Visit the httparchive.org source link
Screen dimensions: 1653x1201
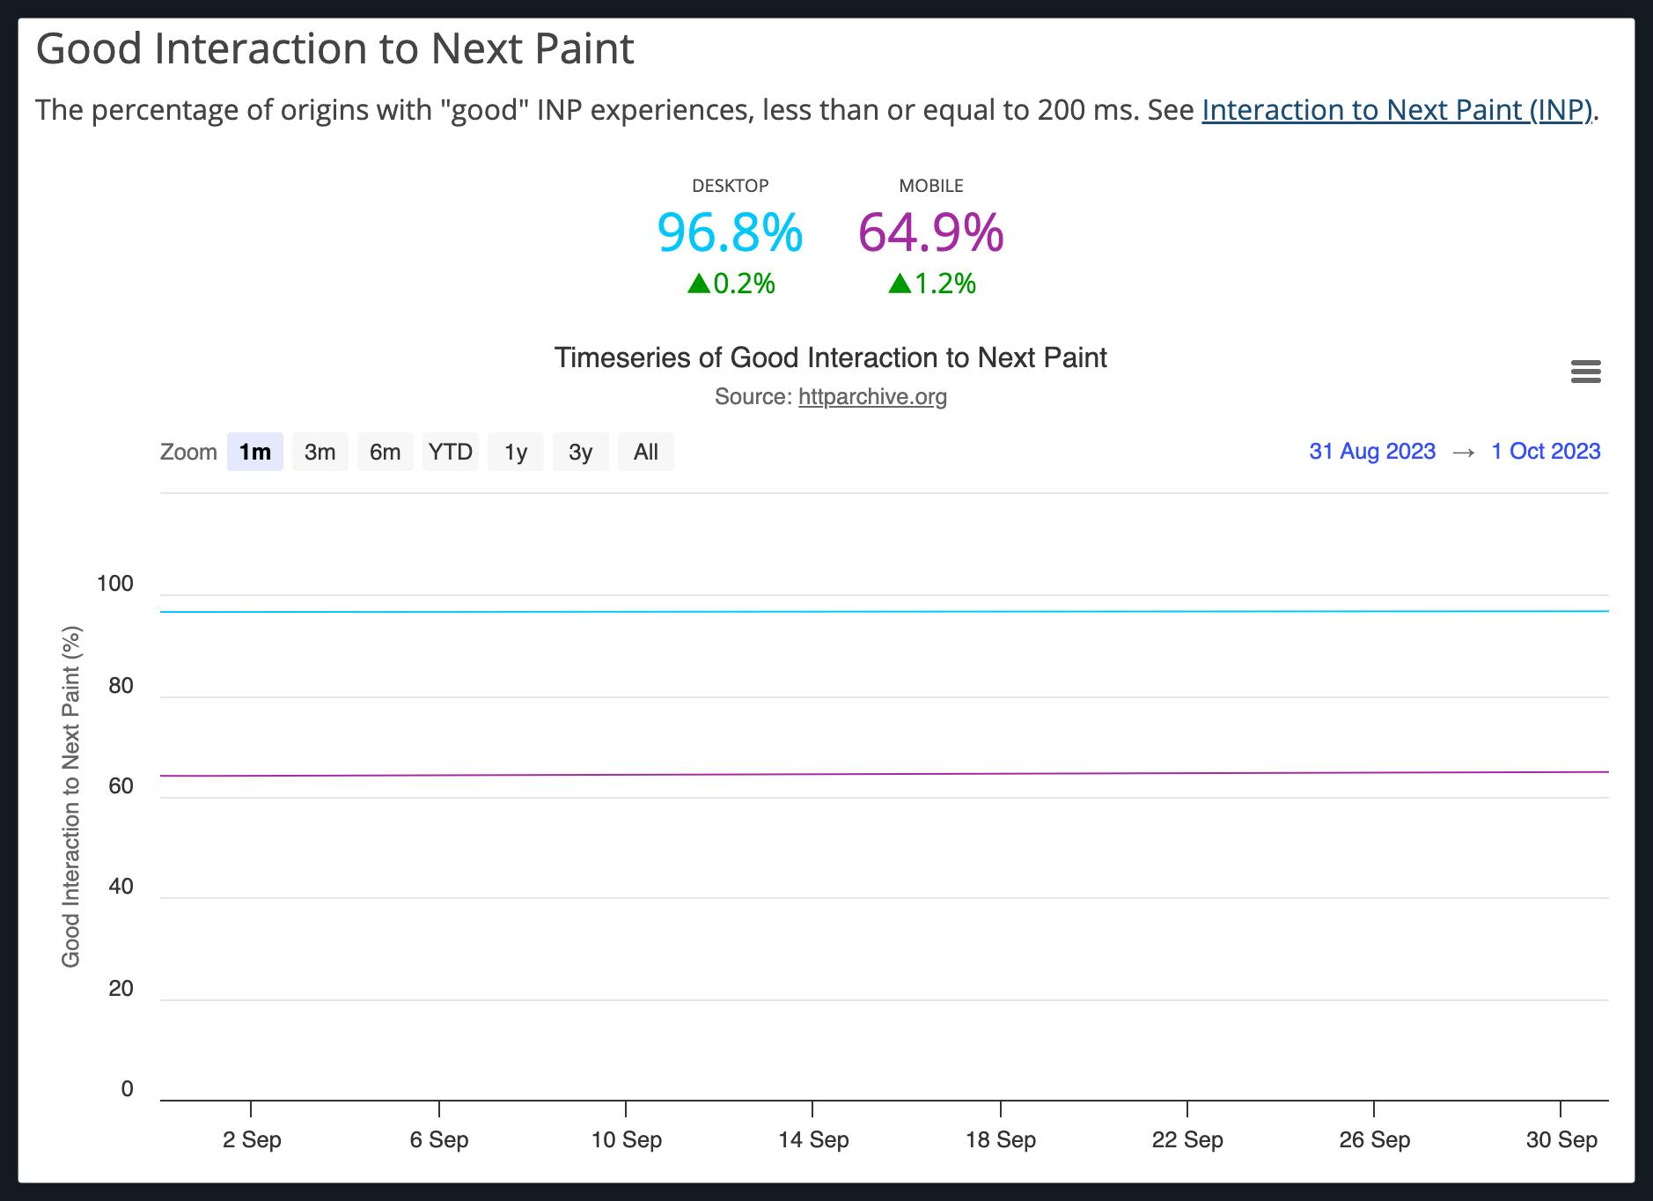pyautogui.click(x=872, y=397)
